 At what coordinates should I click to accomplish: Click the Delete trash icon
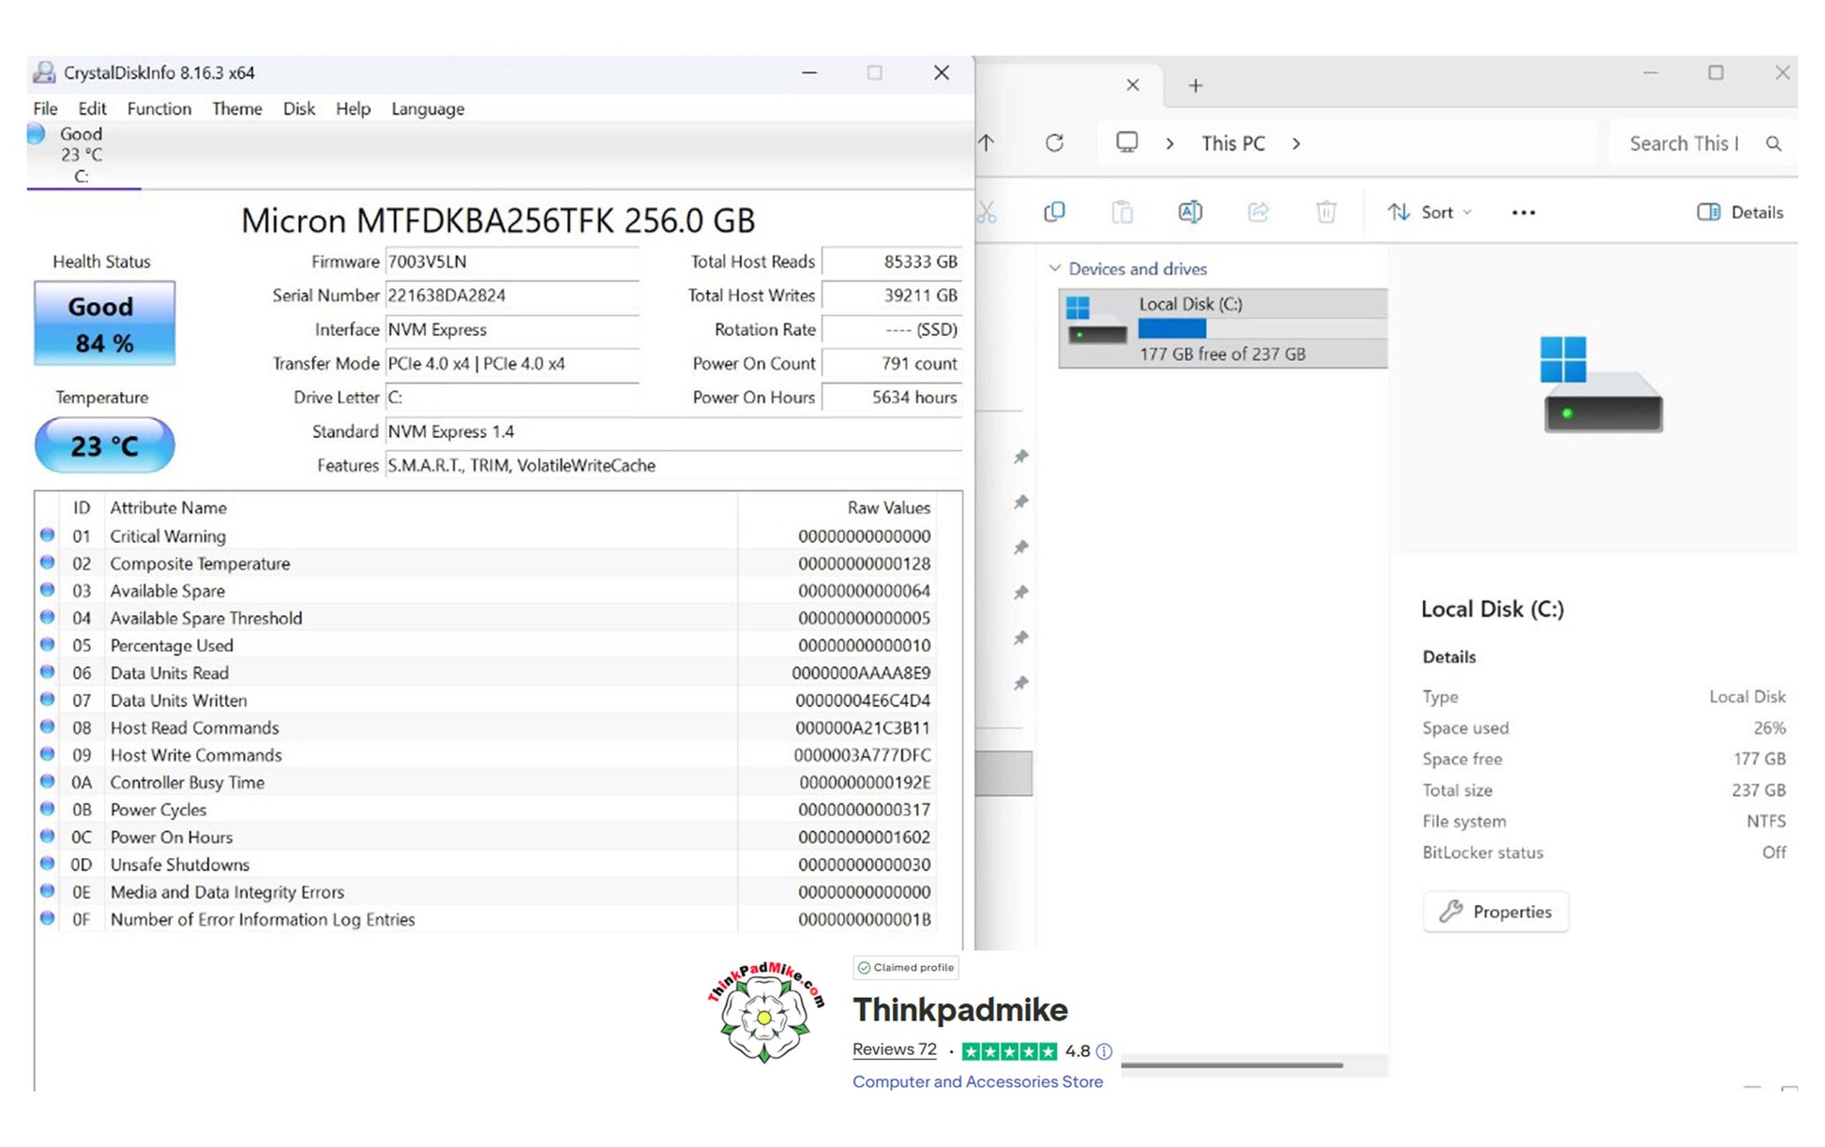pyautogui.click(x=1325, y=212)
